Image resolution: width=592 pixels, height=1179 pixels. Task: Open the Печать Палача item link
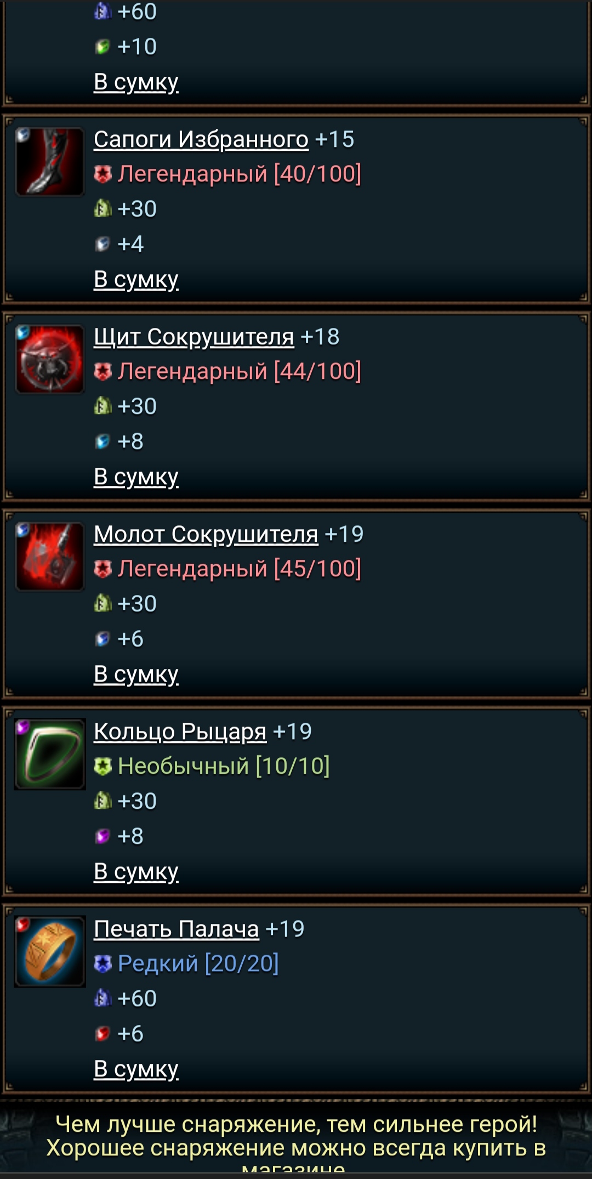click(x=177, y=929)
